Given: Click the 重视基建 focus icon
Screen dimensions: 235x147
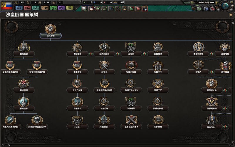Looking at the screenshot, I should click(x=23, y=47).
